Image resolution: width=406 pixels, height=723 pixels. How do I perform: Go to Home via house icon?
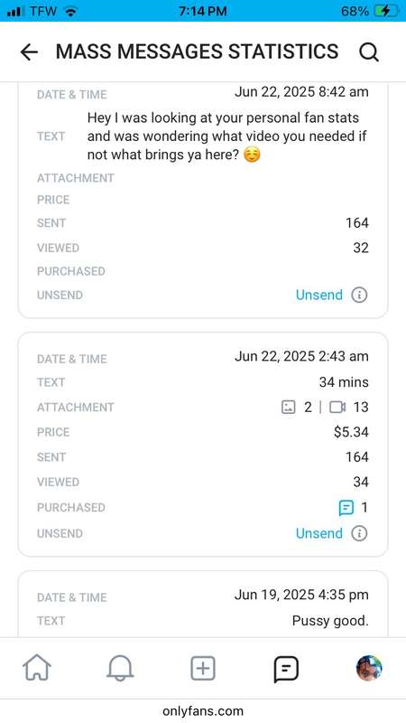(37, 668)
